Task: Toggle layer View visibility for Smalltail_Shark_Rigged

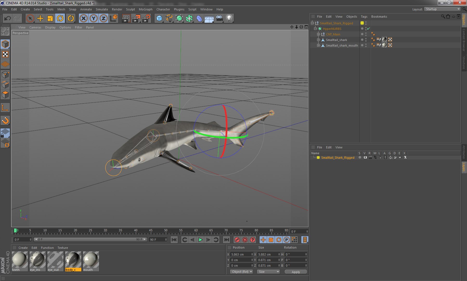Action: [x=365, y=157]
